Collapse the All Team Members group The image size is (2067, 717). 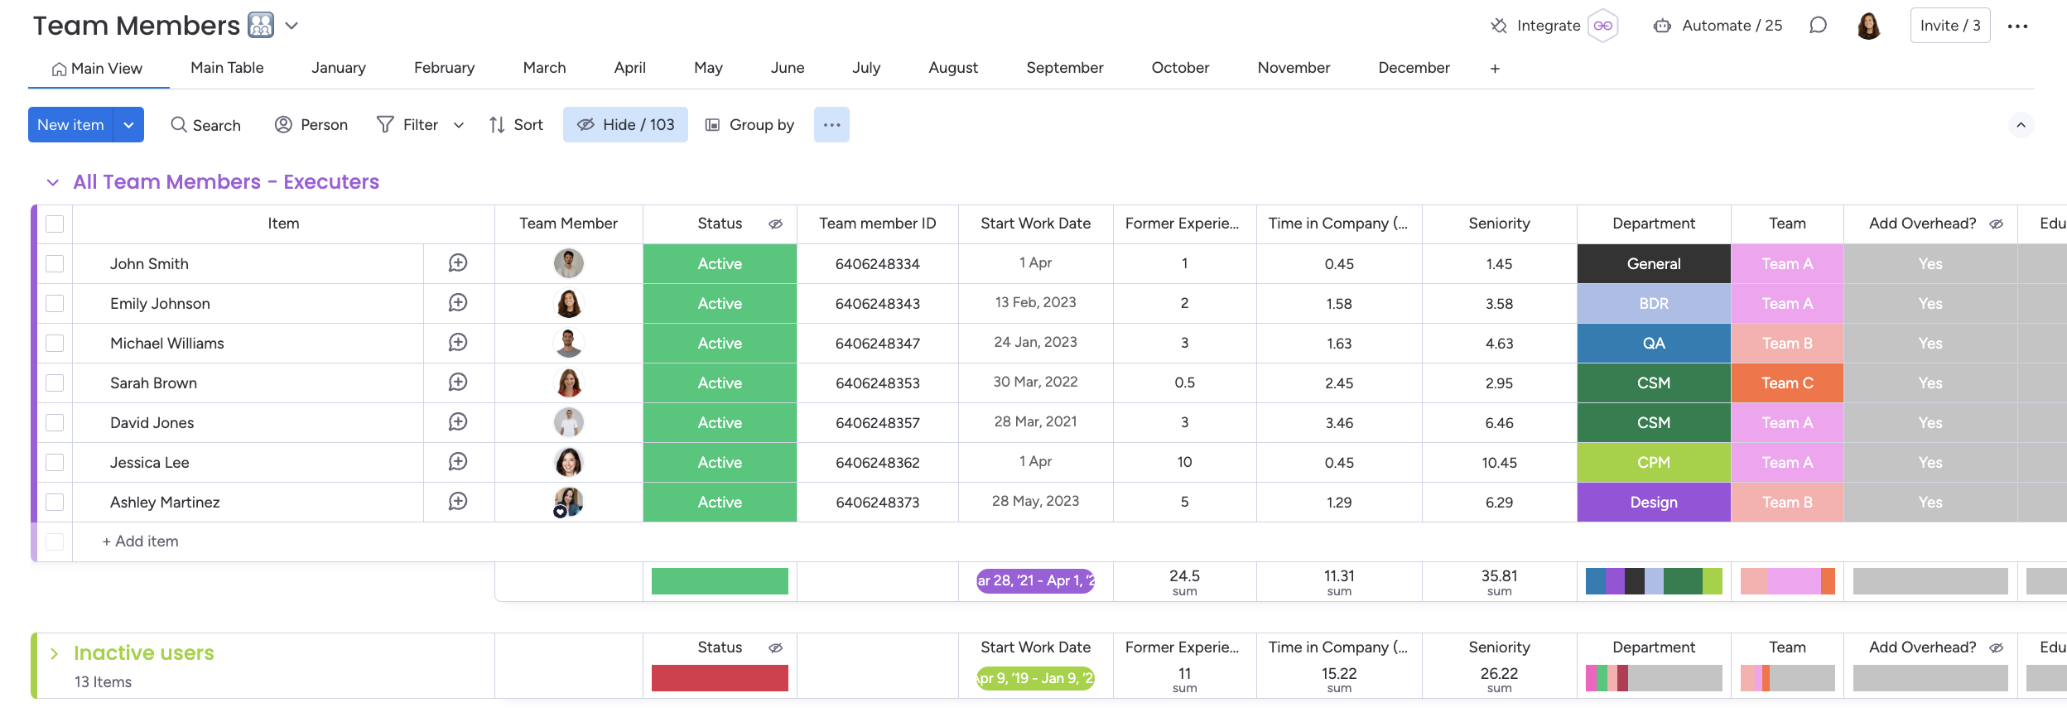tap(53, 182)
